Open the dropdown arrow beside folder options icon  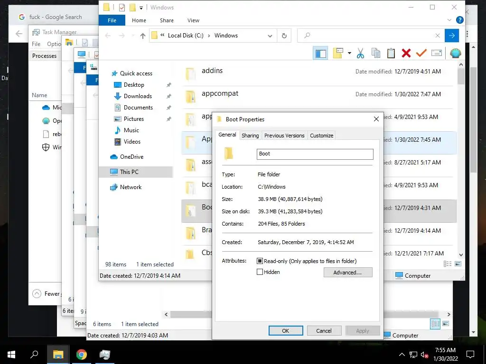pyautogui.click(x=349, y=53)
